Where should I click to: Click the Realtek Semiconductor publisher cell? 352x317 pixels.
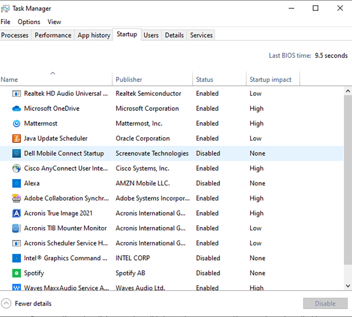[x=148, y=93]
